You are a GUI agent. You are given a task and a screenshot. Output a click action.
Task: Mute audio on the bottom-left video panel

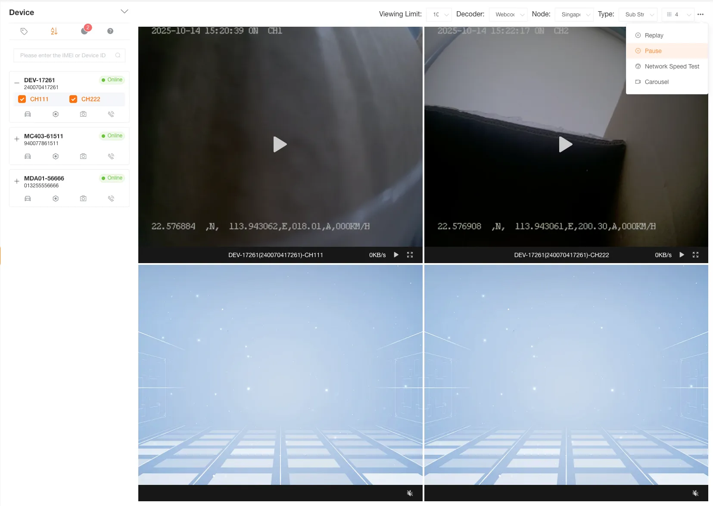(x=409, y=493)
